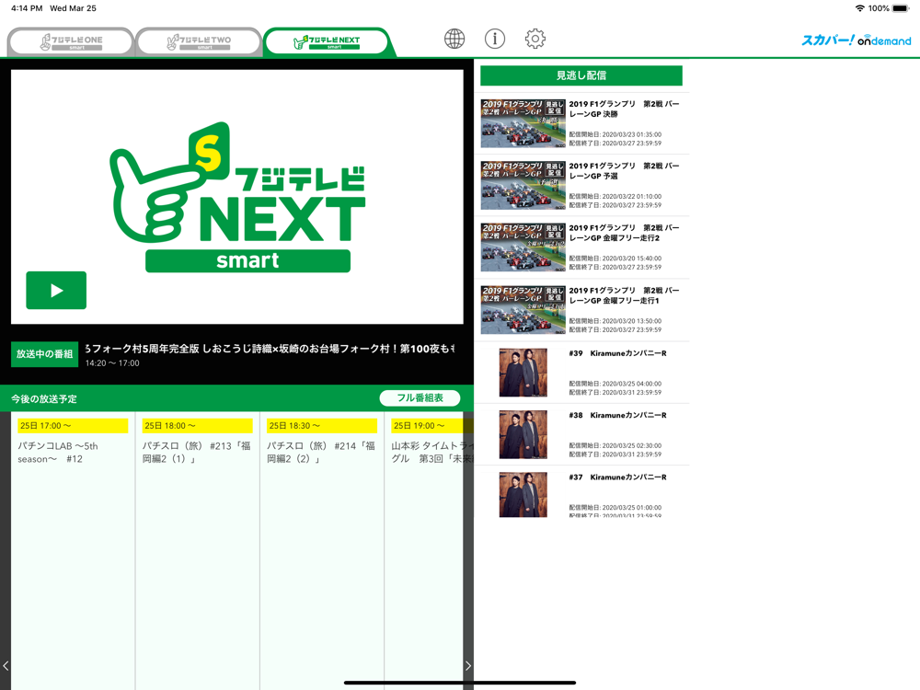Screen dimensions: 920x690
Task: Open program パチスロ（旅） #214
Action: 321,453
